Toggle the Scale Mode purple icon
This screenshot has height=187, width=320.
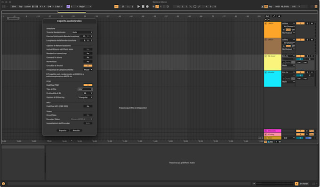[68, 7]
